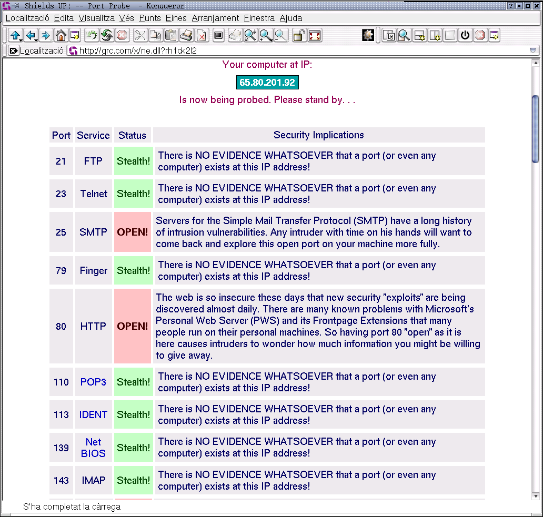Click the title bar help question mark button

pos(510,6)
